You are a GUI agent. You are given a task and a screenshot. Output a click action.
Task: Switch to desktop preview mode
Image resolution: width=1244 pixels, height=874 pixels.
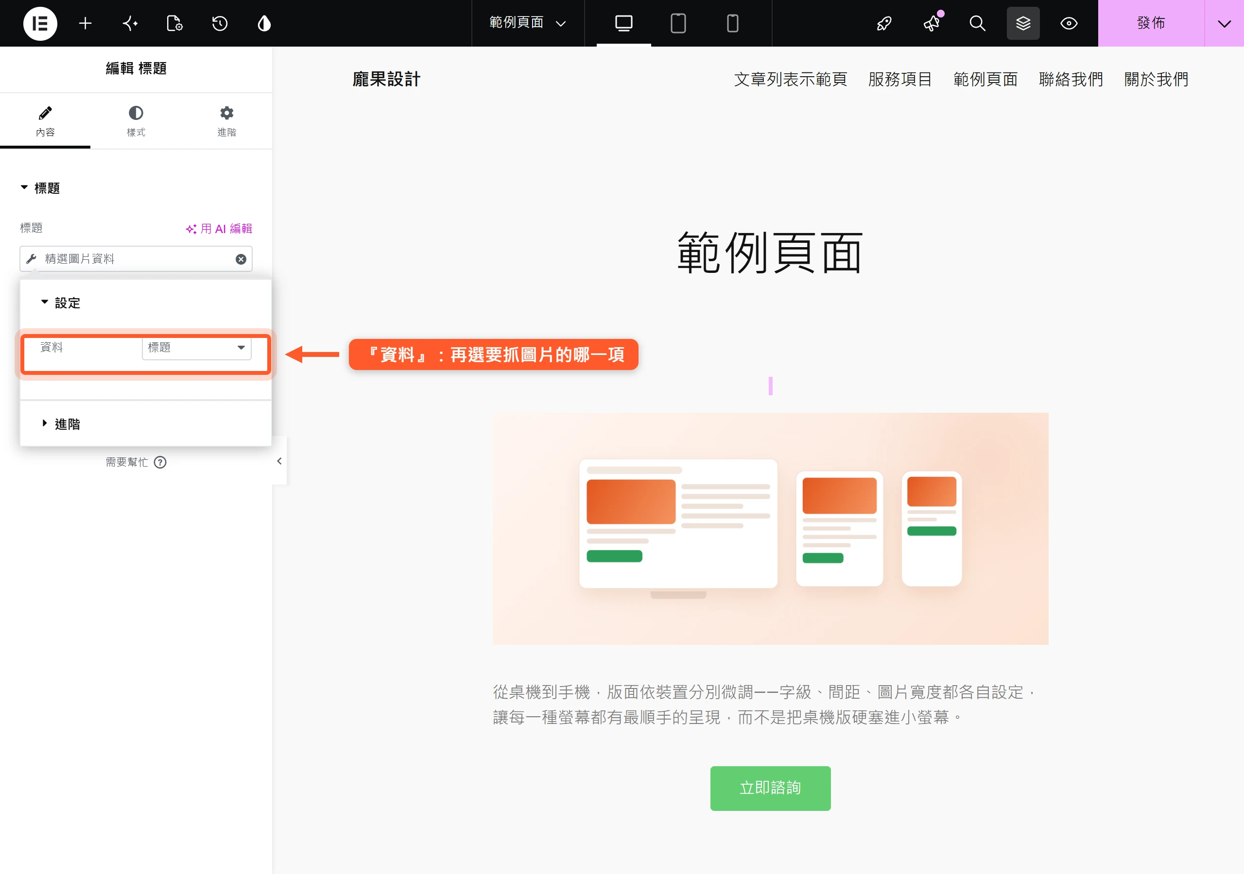tap(623, 23)
